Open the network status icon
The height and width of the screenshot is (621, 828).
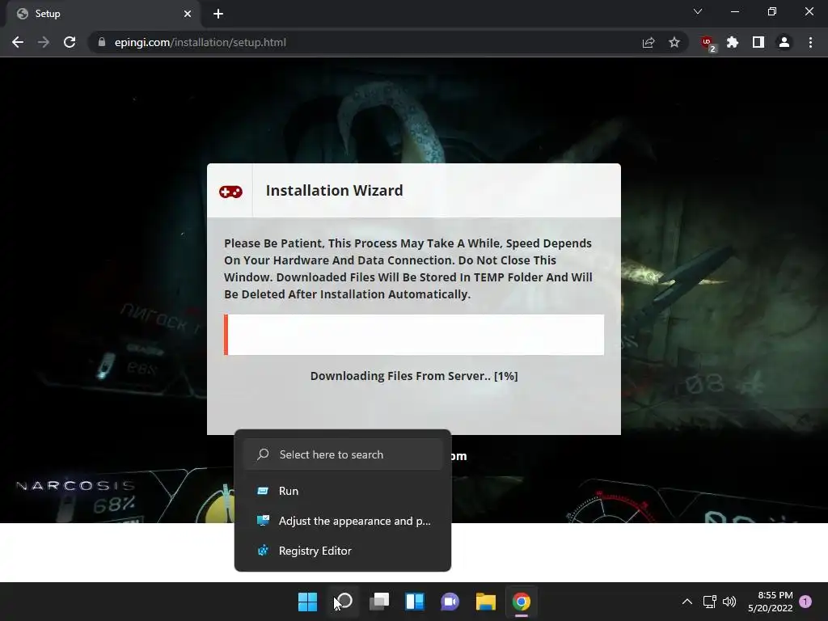coord(710,602)
